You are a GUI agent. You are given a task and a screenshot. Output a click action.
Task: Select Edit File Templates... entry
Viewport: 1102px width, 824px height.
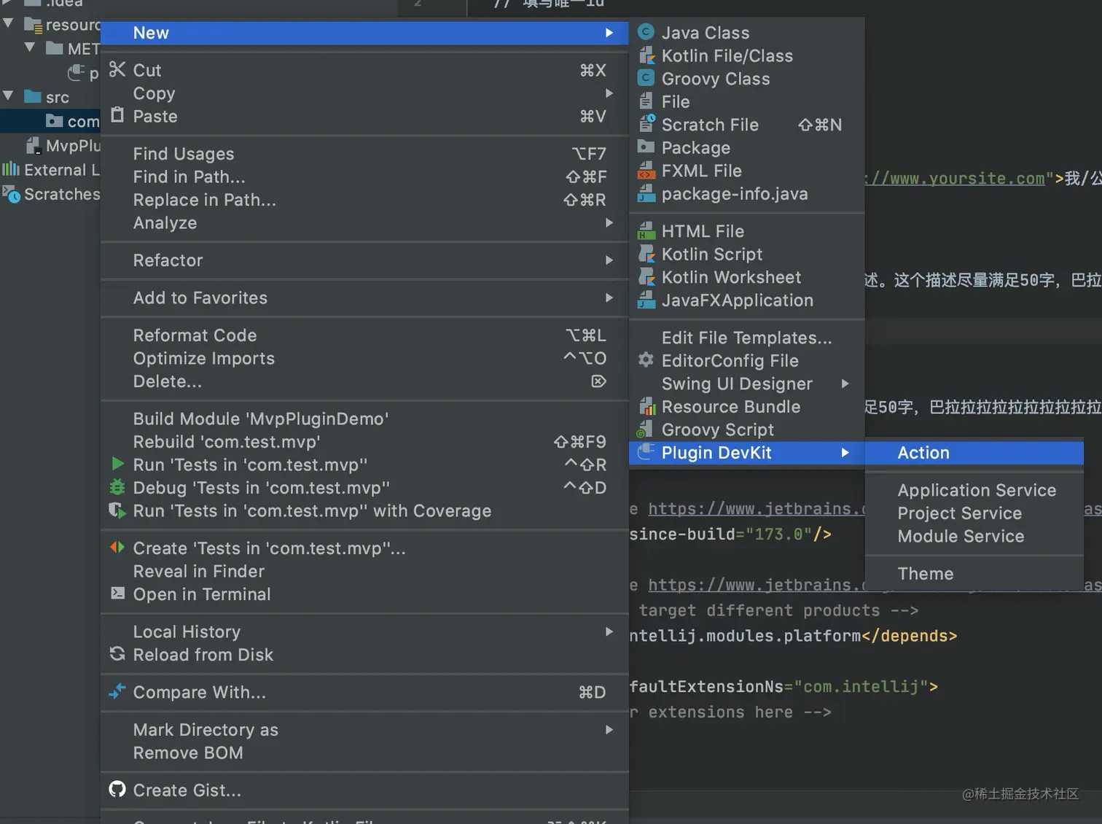pyautogui.click(x=746, y=338)
